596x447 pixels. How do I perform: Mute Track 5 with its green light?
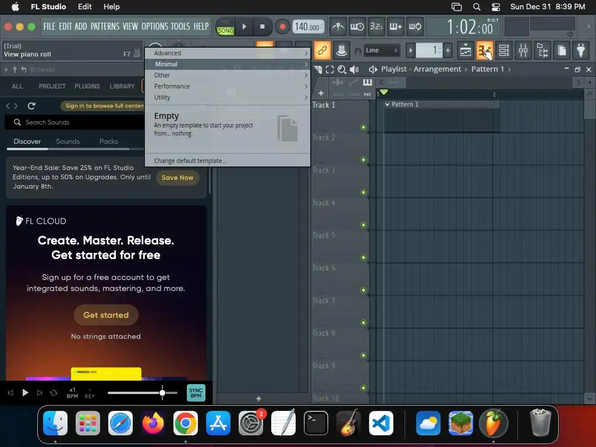[x=363, y=257]
